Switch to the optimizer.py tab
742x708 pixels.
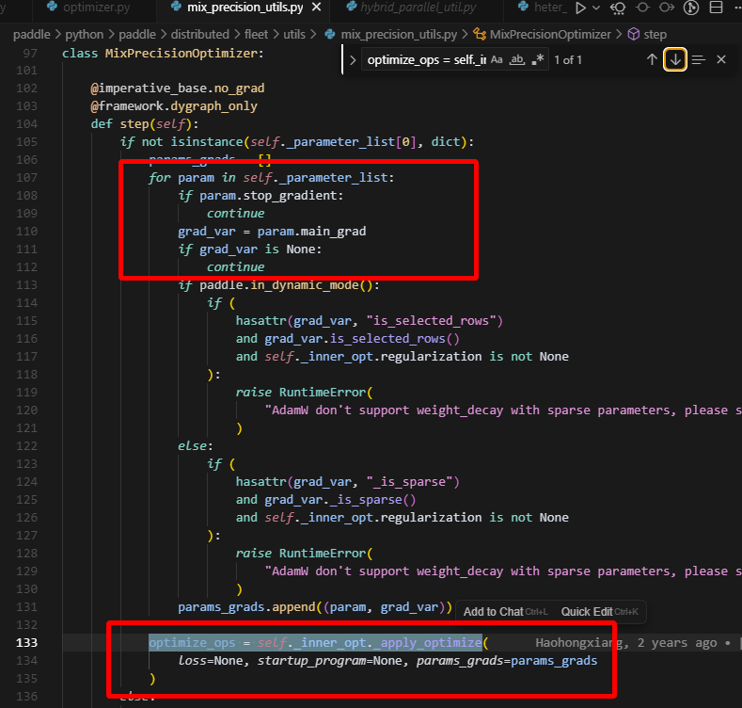[94, 8]
